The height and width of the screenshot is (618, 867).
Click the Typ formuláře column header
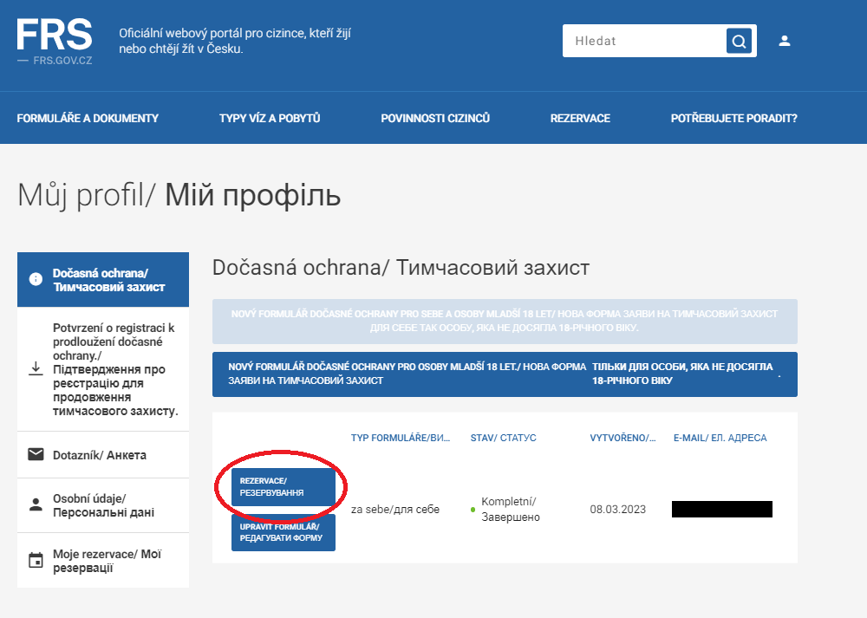point(401,438)
